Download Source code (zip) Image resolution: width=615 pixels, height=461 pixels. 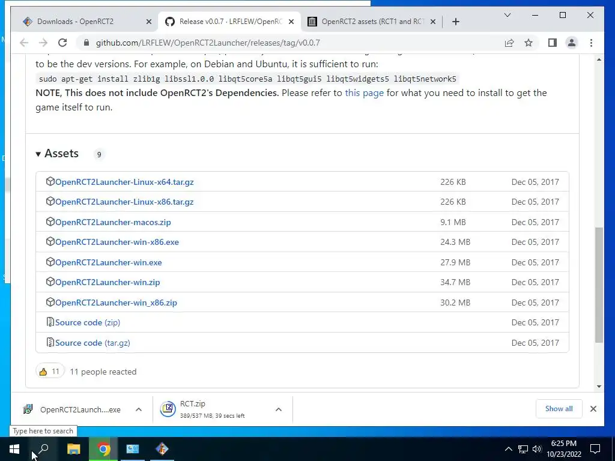tap(88, 322)
